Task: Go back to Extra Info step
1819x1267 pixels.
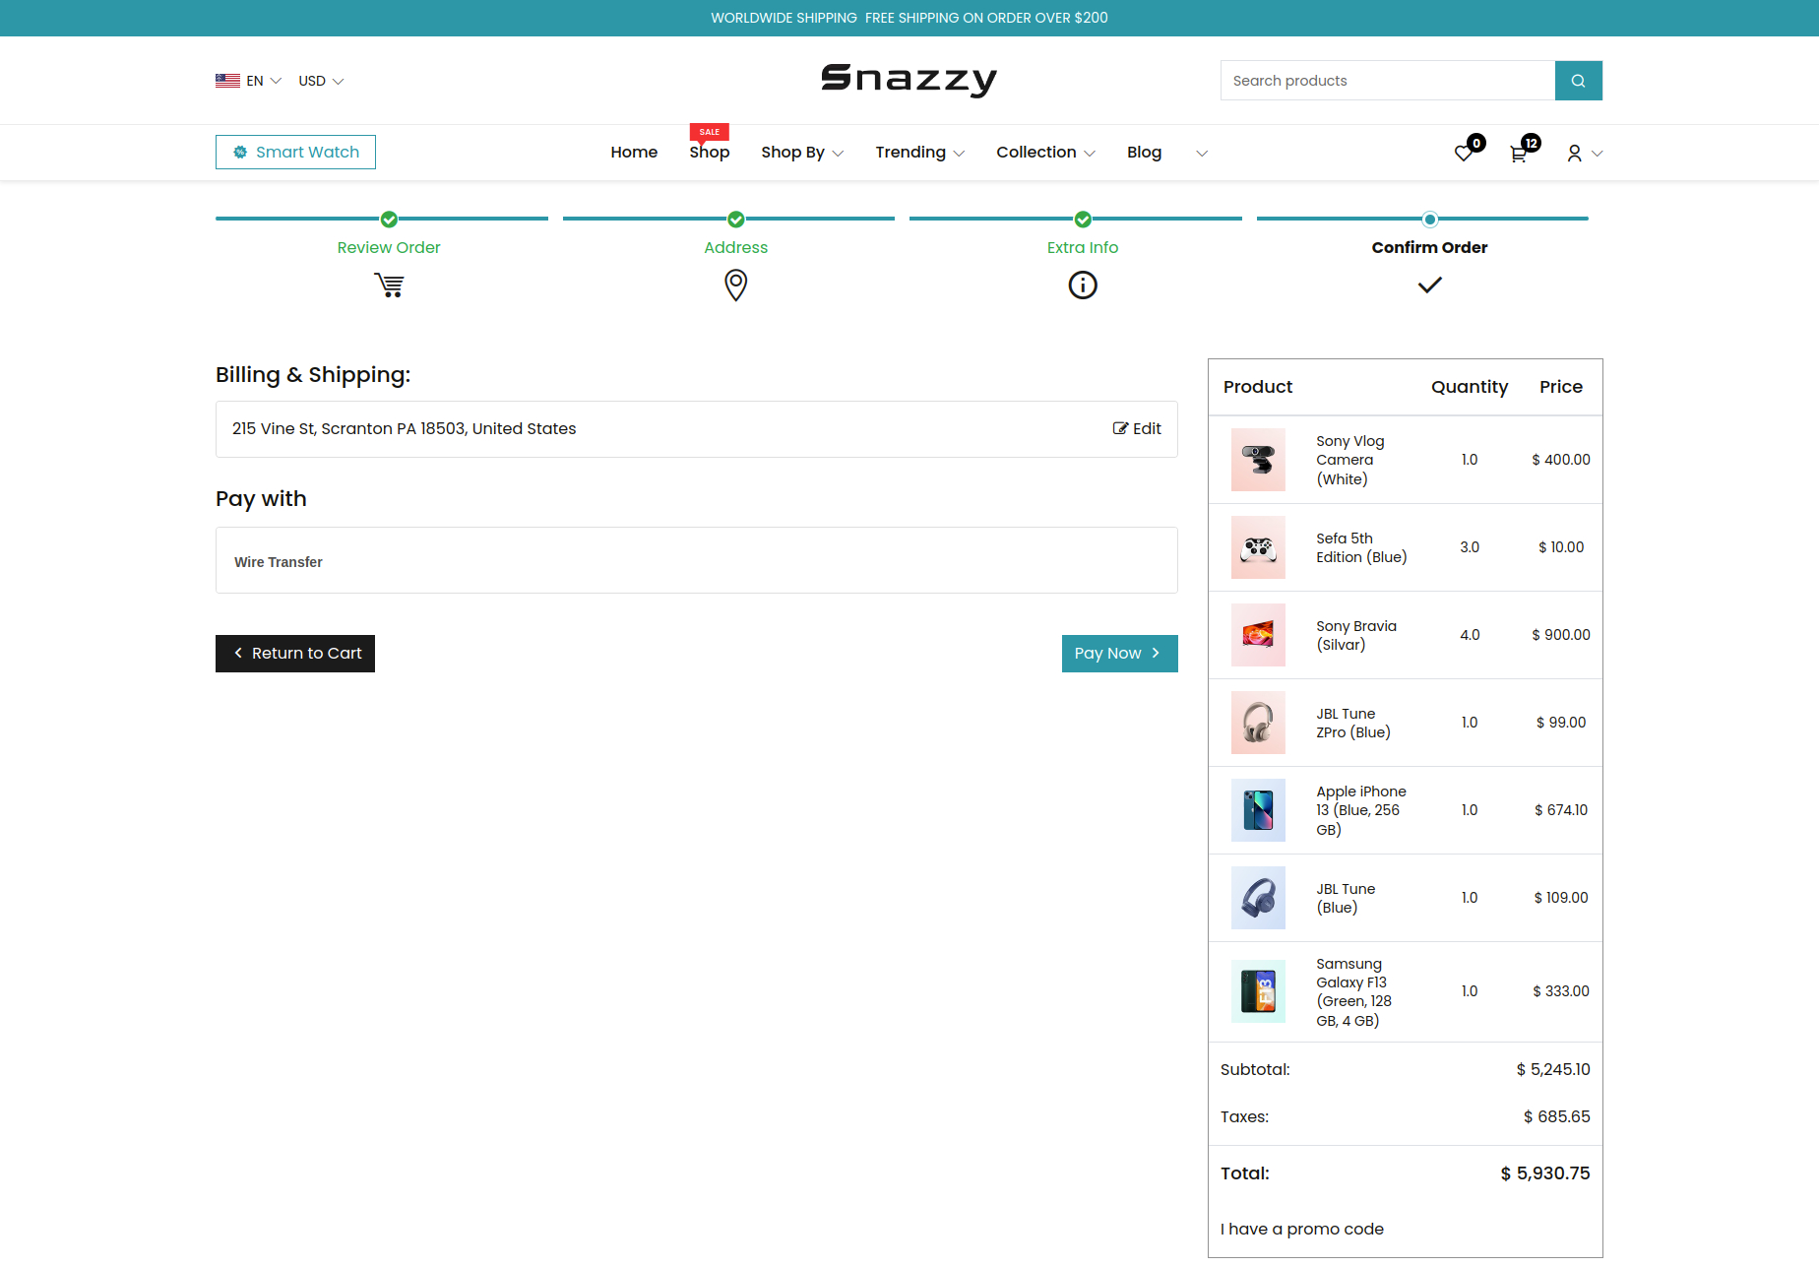Action: [1083, 248]
